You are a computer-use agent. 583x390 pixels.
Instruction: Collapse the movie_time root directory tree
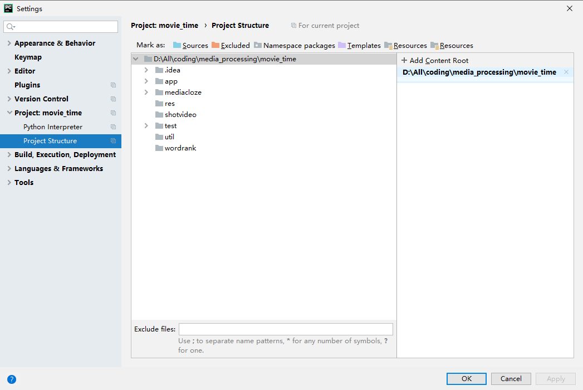point(136,59)
